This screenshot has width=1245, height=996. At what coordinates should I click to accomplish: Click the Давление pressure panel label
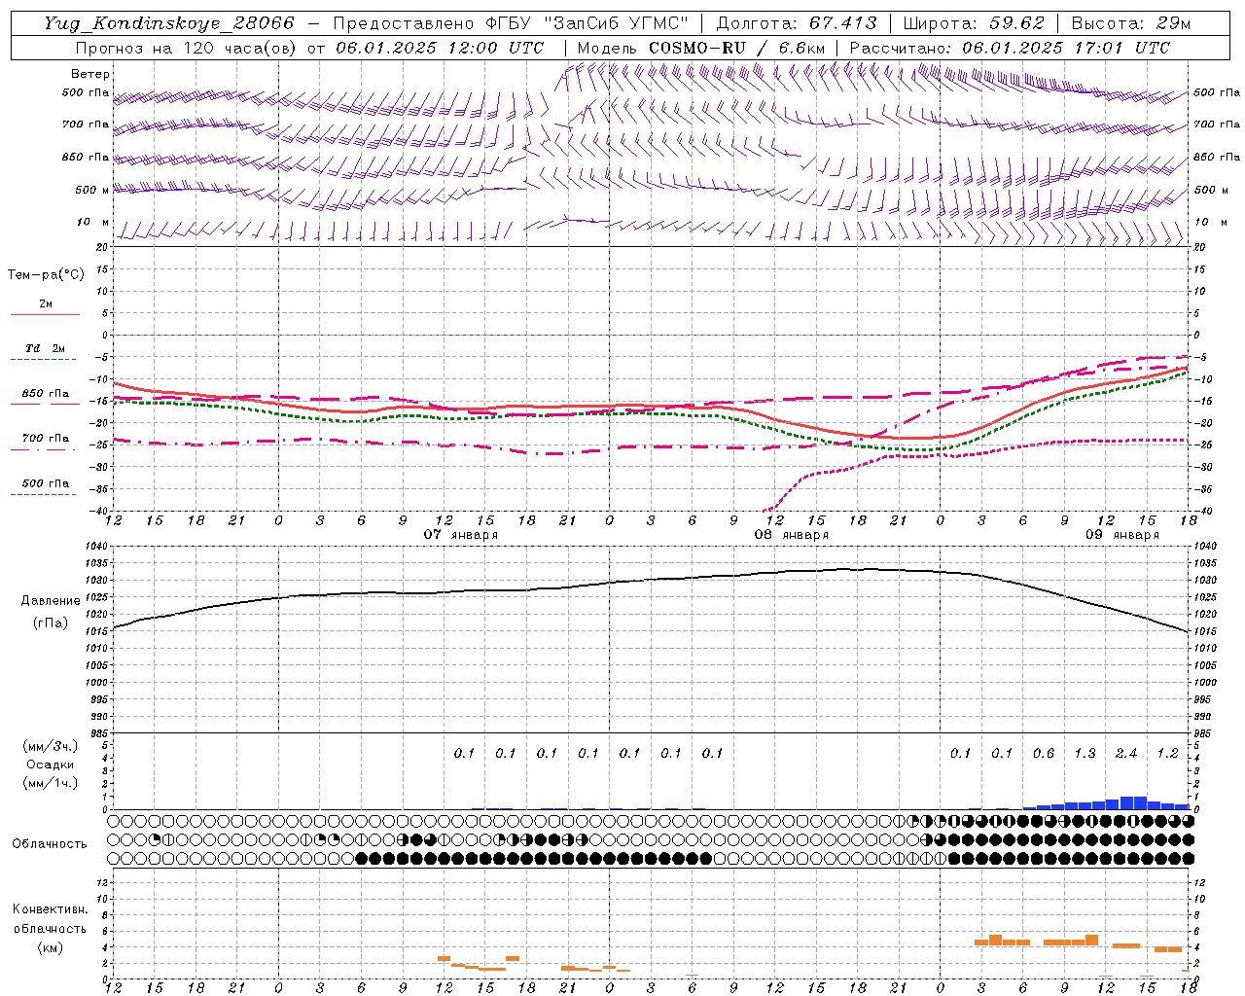click(x=51, y=601)
